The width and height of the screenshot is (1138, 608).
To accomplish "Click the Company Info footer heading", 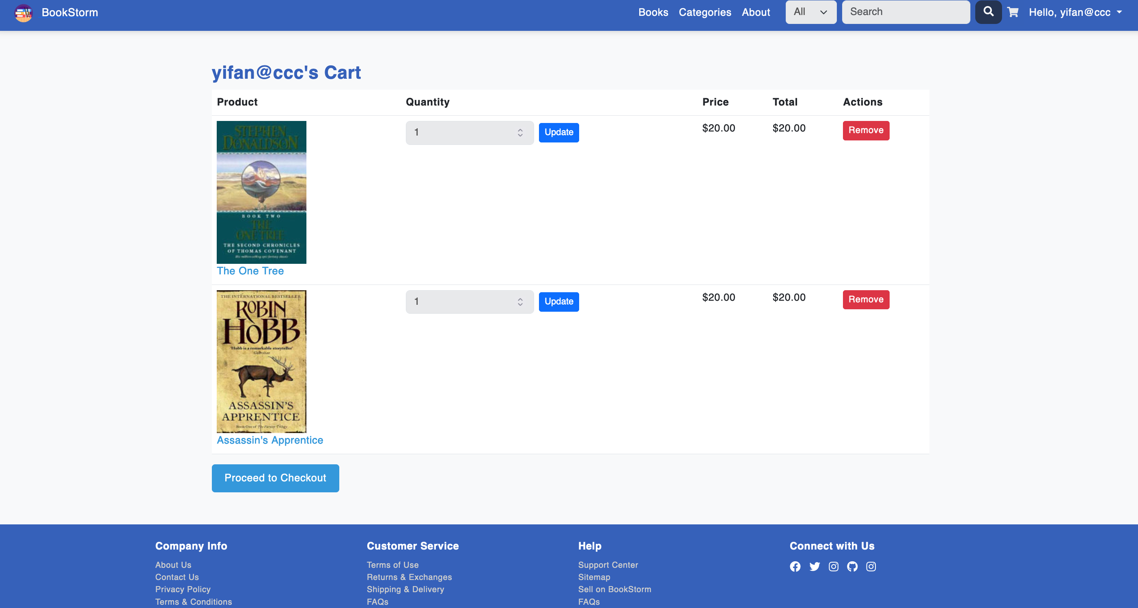I will (191, 546).
